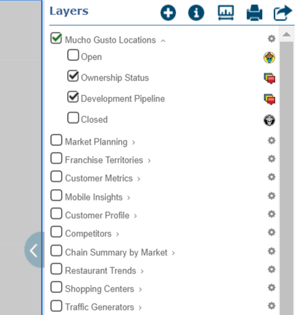Select the Restaurant Trends layer label
This screenshot has height=315, width=296.
click(100, 271)
